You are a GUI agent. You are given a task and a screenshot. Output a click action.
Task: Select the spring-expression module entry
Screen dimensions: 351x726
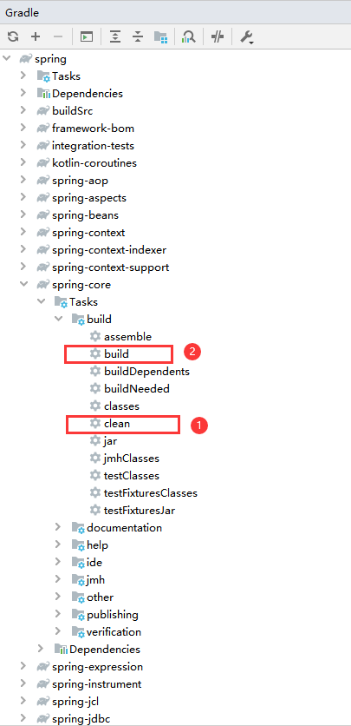click(90, 667)
